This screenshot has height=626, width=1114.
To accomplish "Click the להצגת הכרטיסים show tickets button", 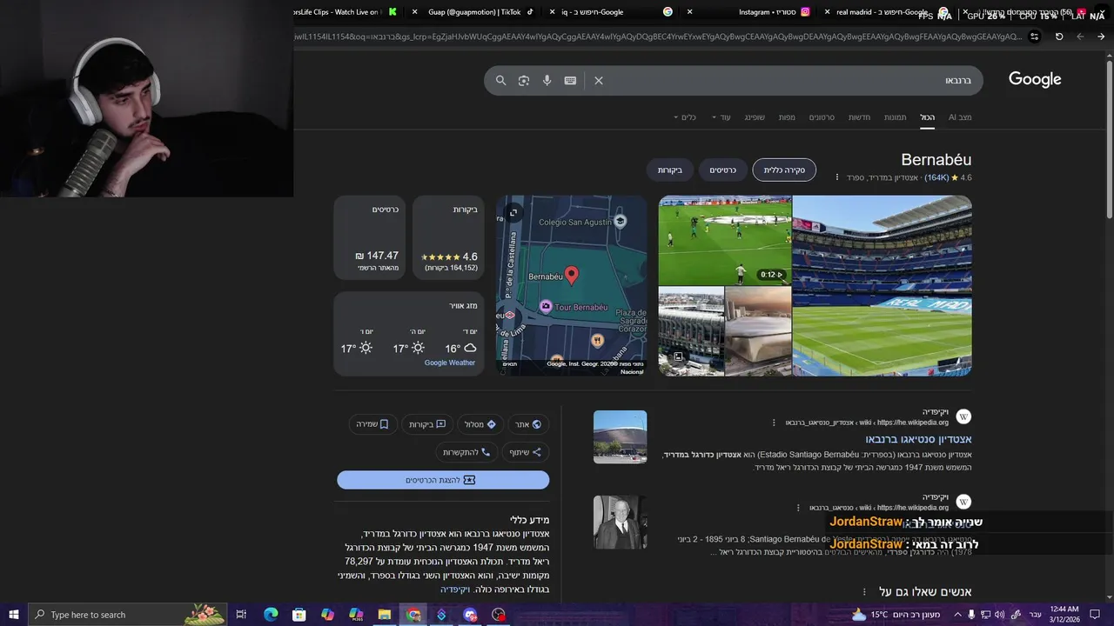I will coord(443,480).
